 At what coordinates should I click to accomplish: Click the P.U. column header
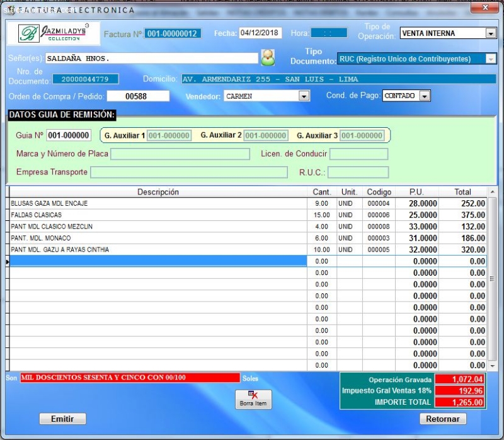tap(417, 192)
